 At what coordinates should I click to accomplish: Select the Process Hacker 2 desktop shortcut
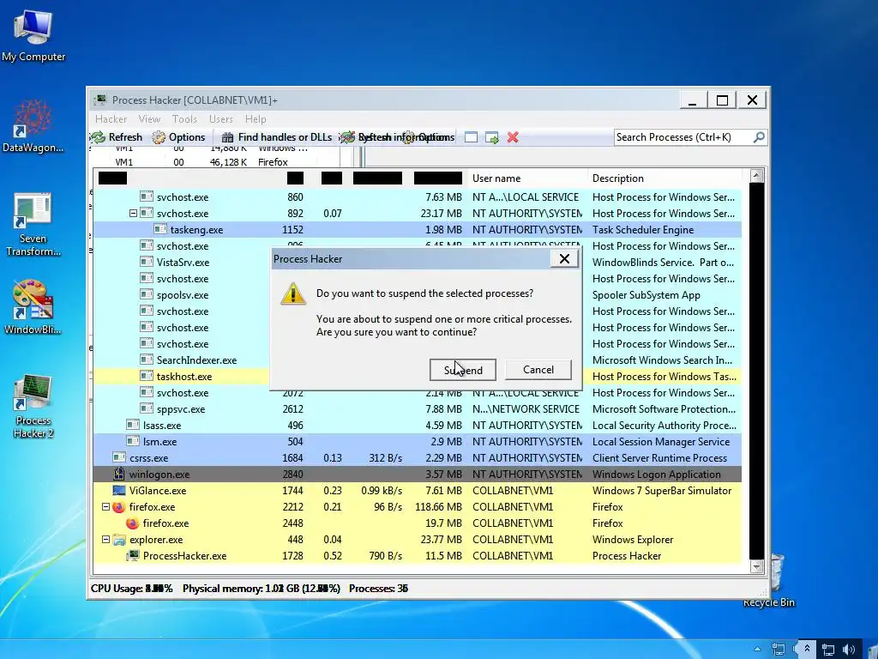pyautogui.click(x=33, y=407)
